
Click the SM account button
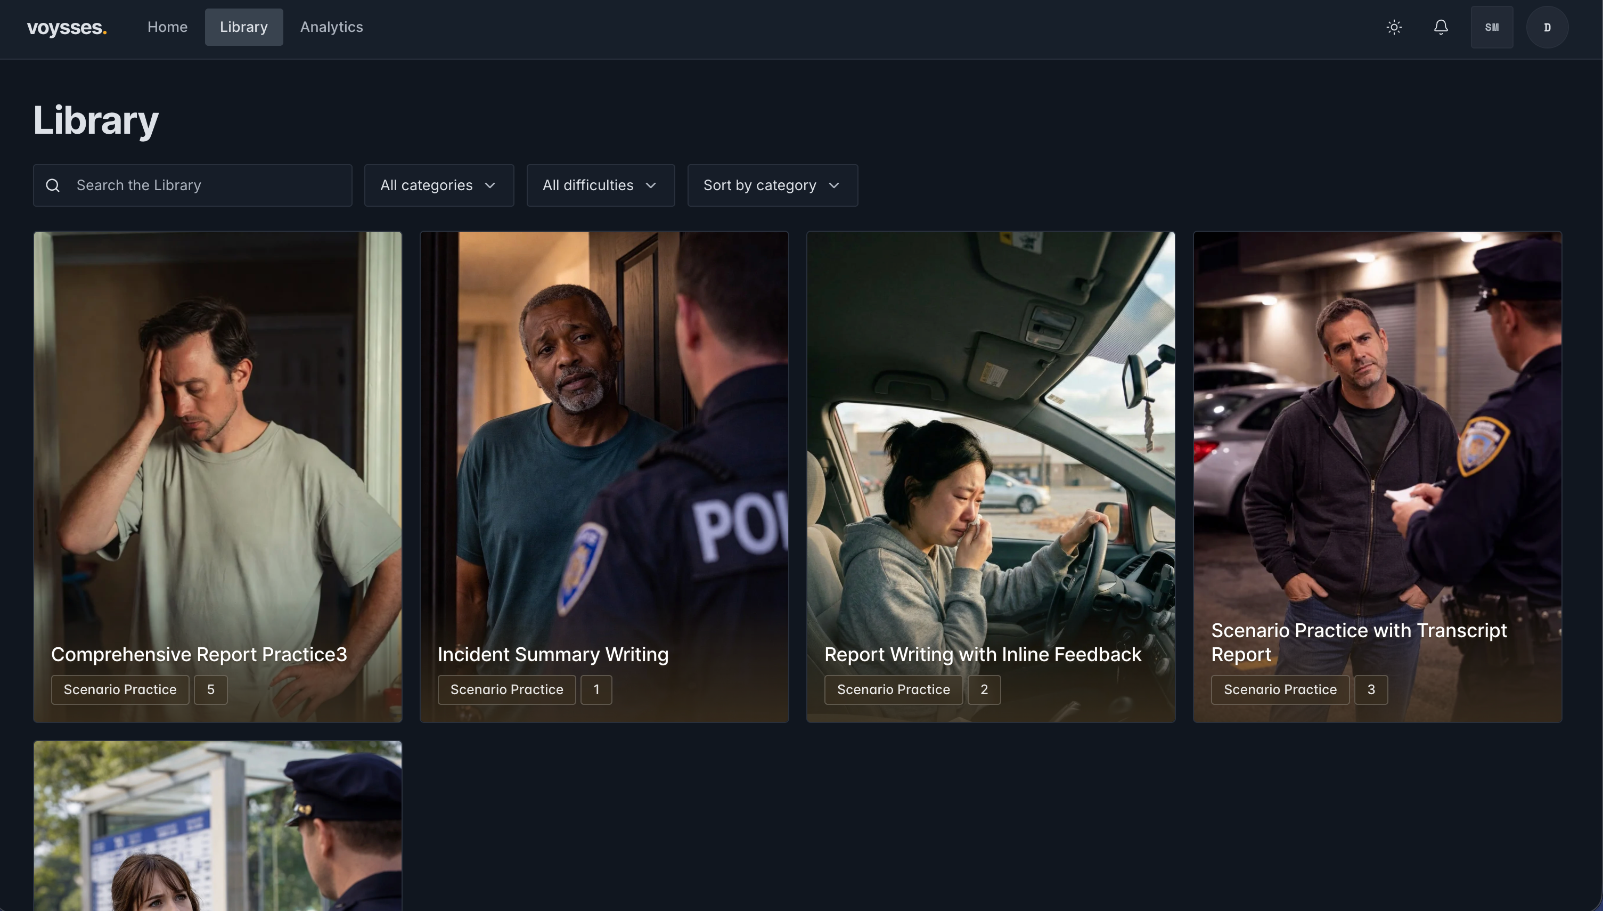1492,27
